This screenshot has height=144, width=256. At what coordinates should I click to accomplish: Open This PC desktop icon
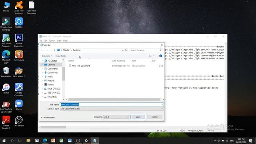(x=6, y=6)
